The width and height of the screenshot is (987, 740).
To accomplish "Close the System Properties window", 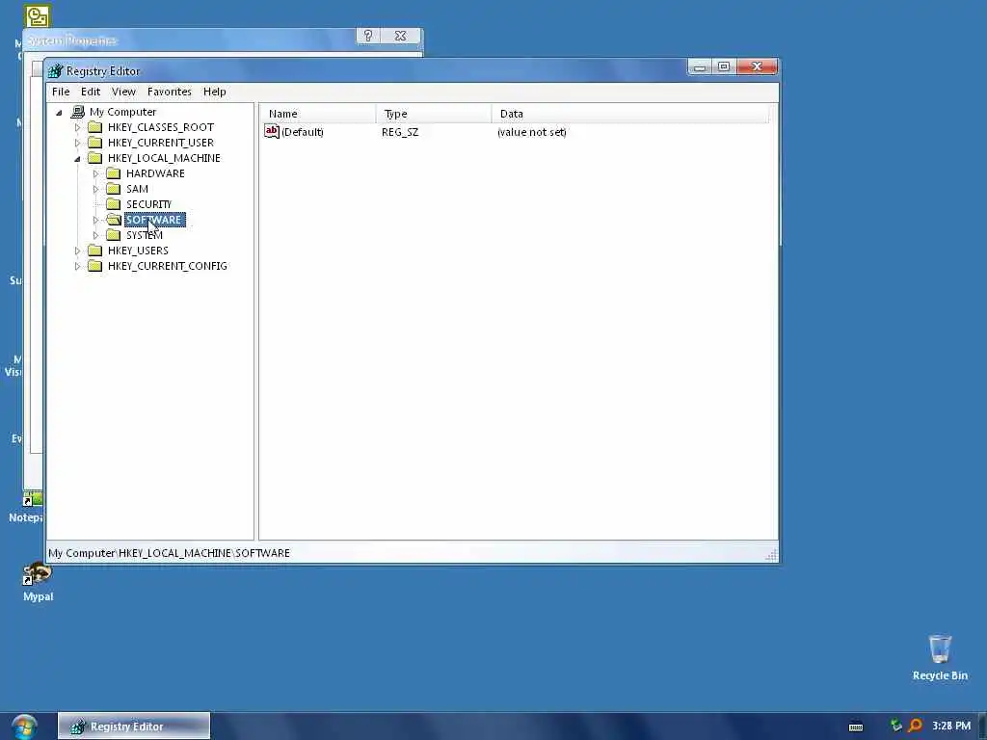I will click(400, 36).
